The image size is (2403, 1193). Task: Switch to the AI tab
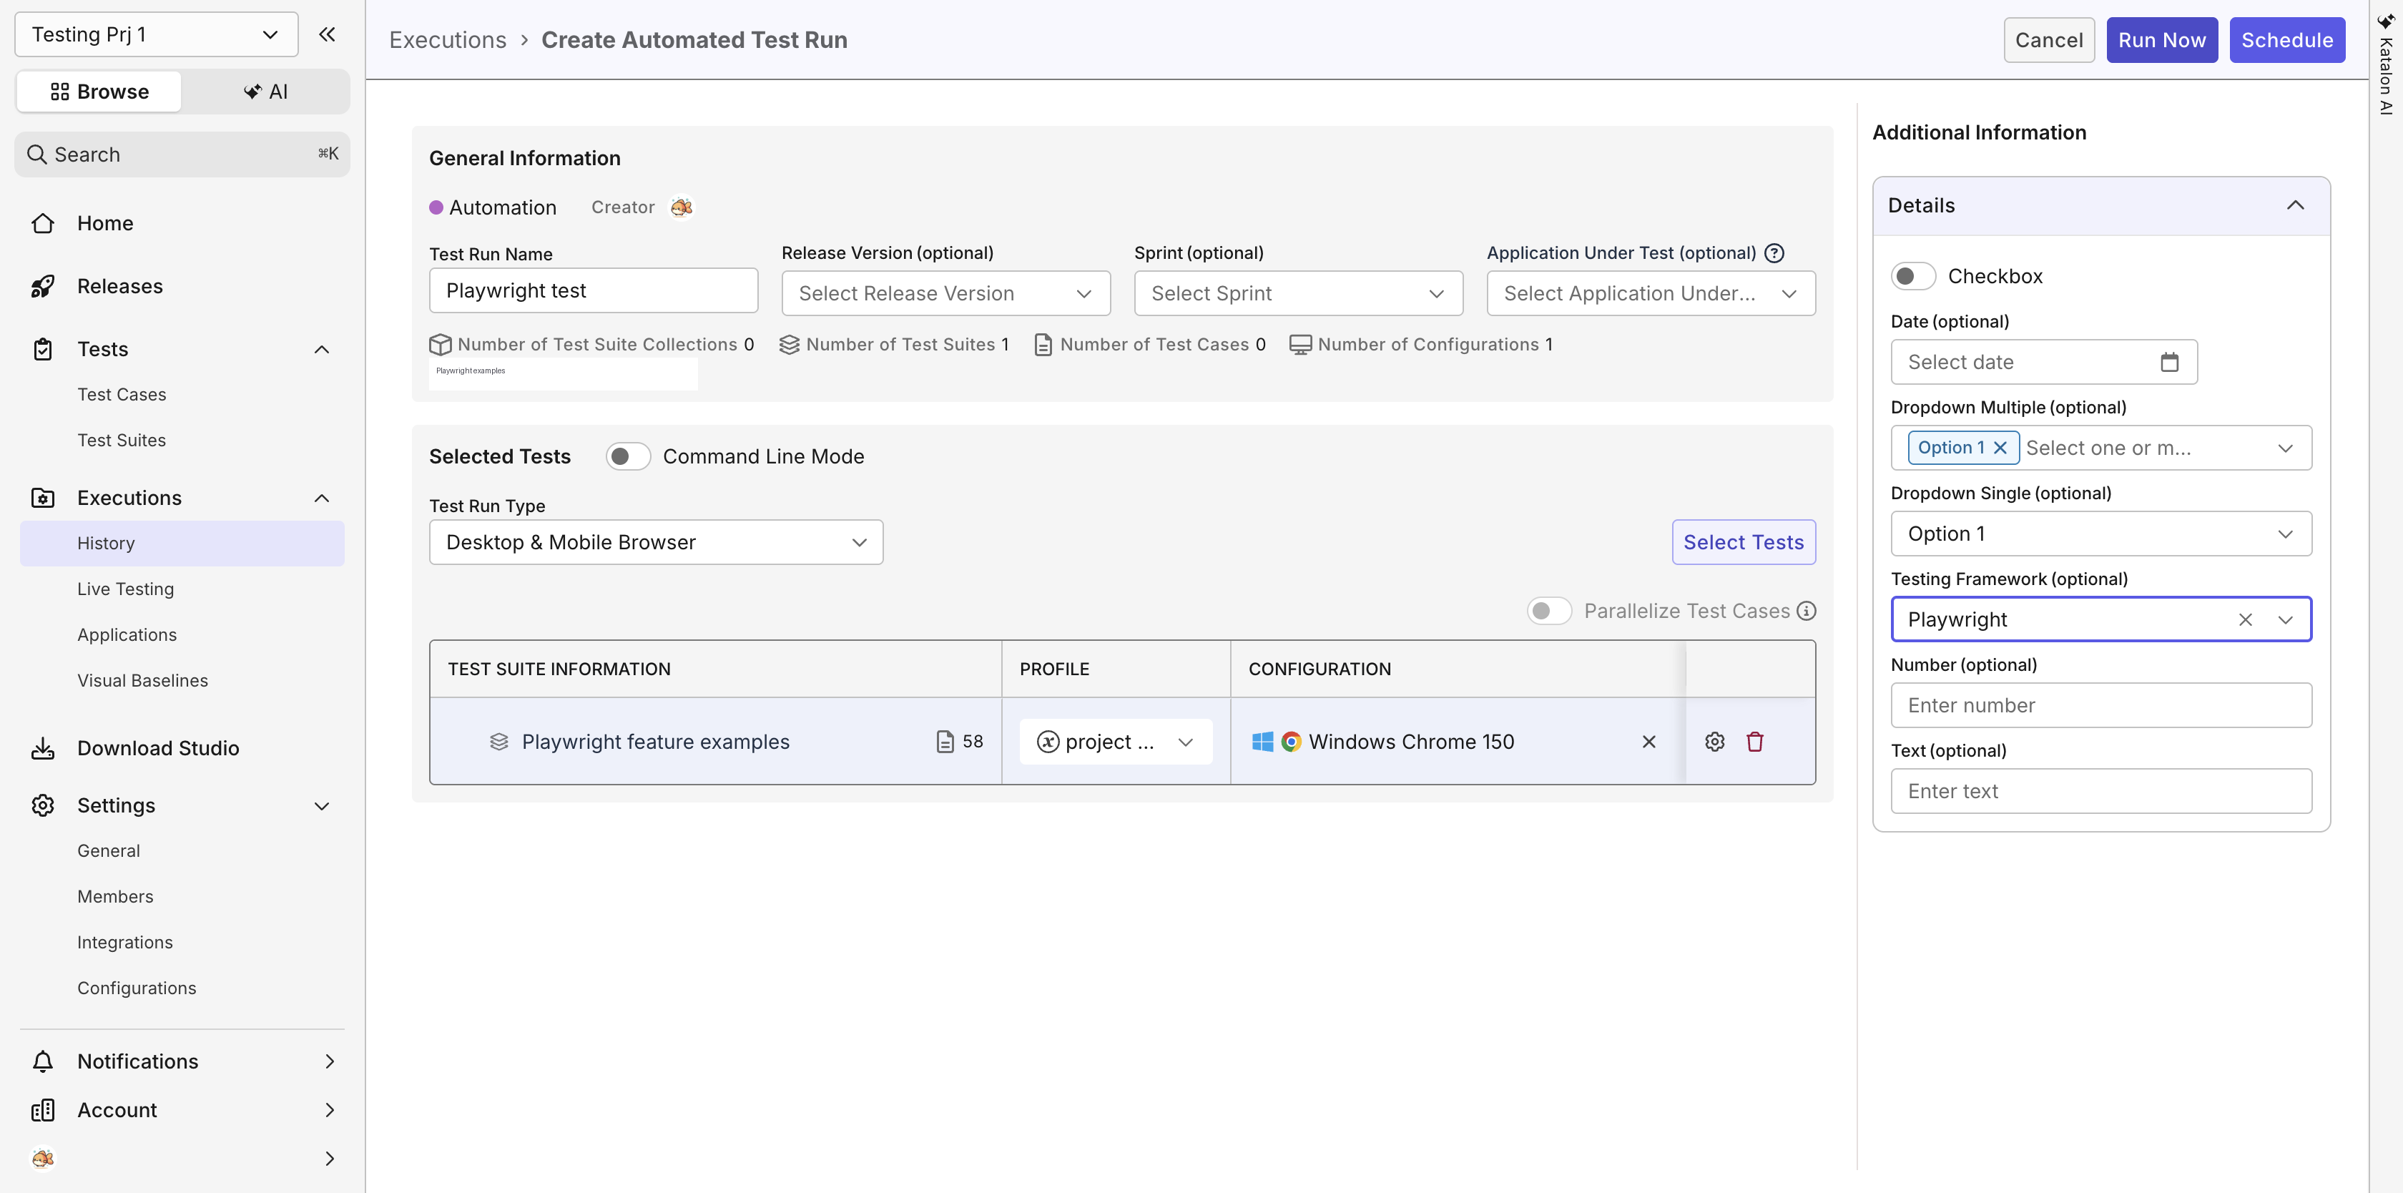(x=265, y=92)
